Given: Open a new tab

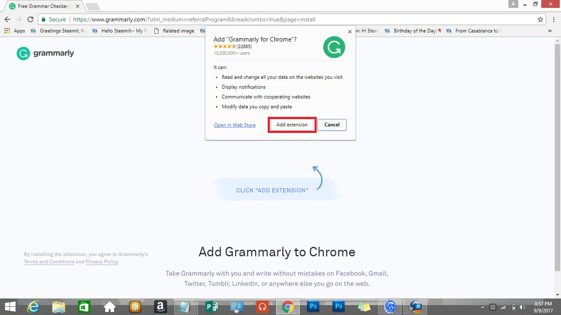Looking at the screenshot, I should coord(93,7).
